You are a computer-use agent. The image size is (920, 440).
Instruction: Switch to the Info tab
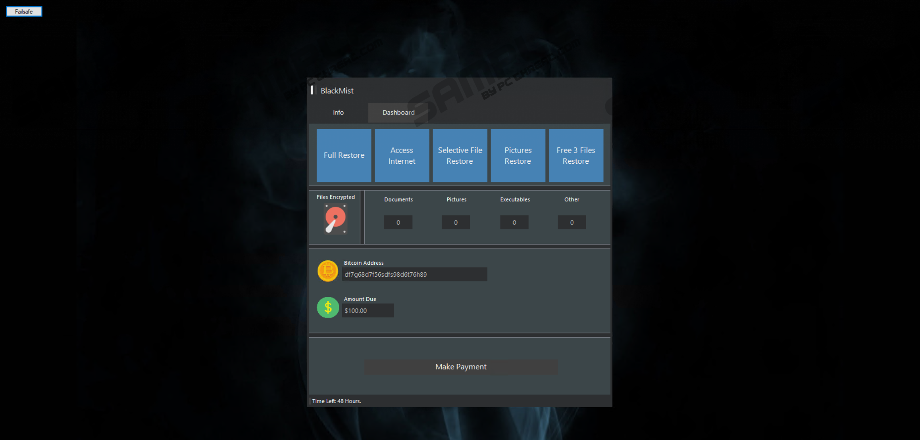(x=338, y=113)
